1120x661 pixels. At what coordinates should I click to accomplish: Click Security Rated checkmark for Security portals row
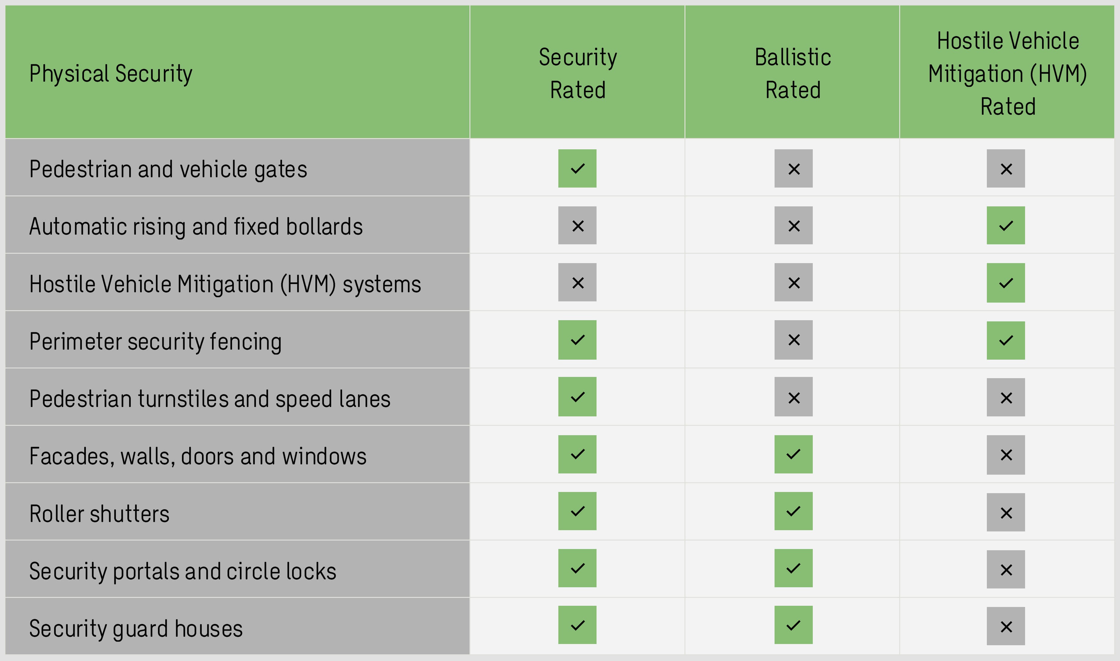[577, 568]
